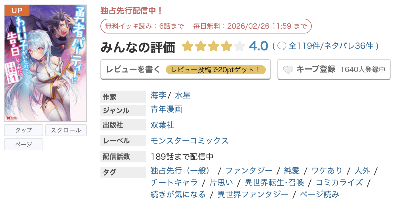
Task: Click the レビューを書く button
Action: [133, 69]
